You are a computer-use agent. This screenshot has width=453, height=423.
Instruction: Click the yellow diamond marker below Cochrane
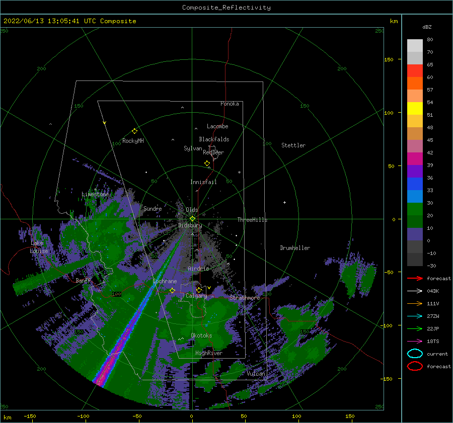172,290
